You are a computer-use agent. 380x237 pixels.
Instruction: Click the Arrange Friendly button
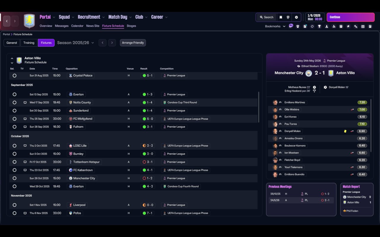click(x=133, y=43)
